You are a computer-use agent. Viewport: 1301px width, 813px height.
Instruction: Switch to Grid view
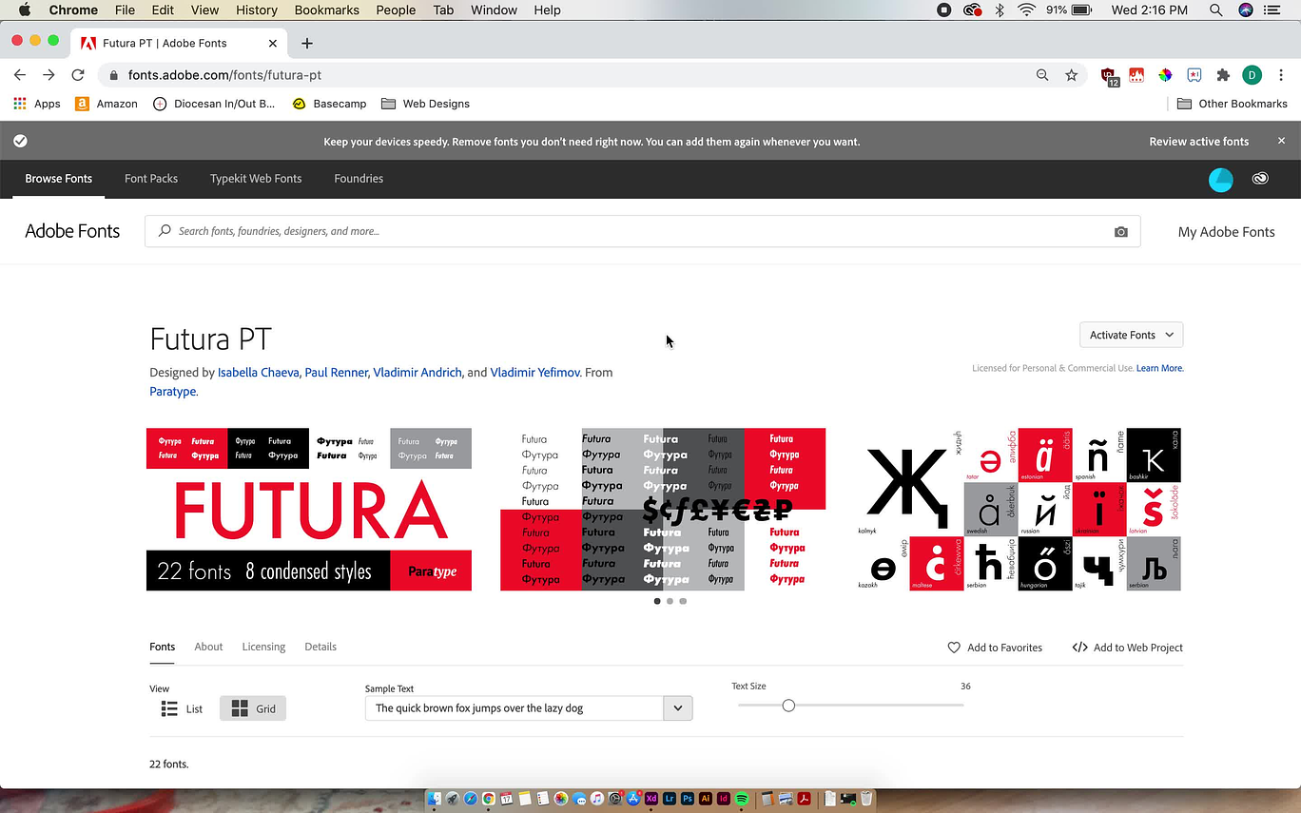[x=253, y=708]
